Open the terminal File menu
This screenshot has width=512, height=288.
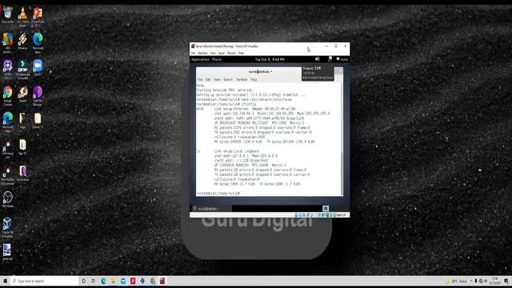point(200,79)
